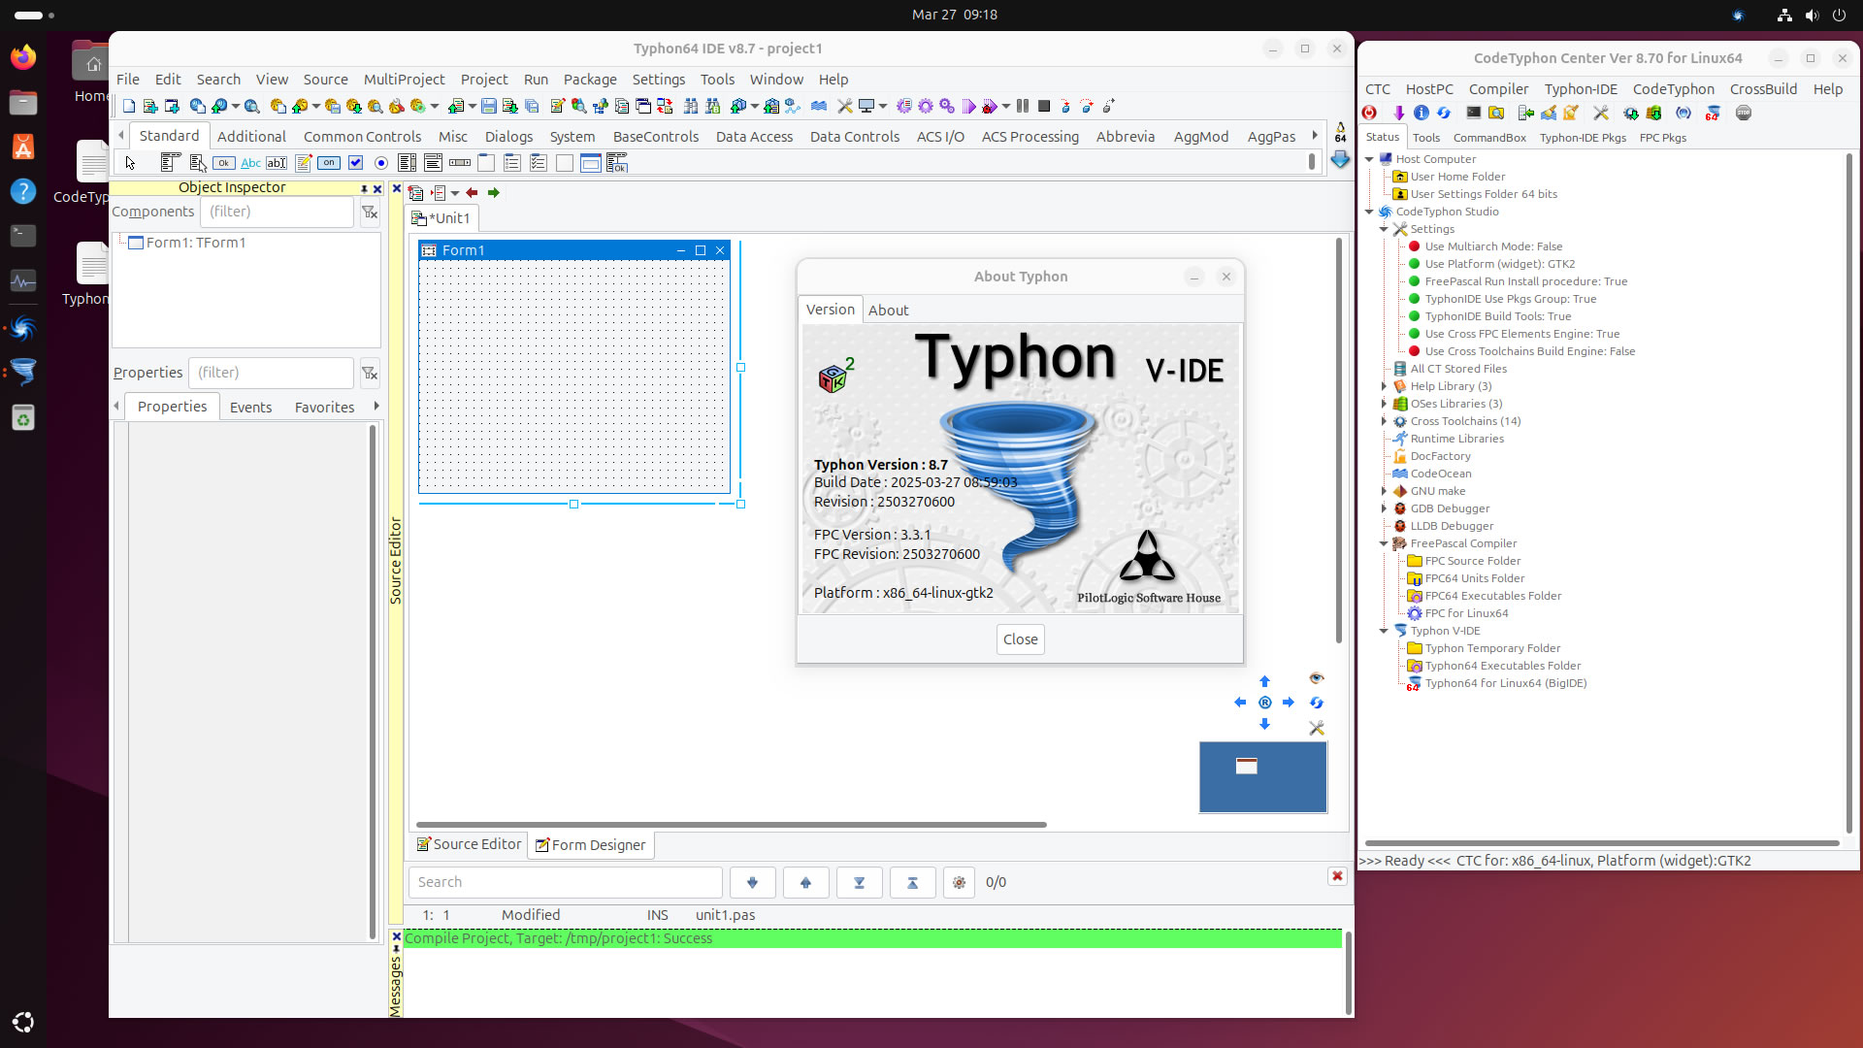This screenshot has height=1048, width=1863.
Task: Collapse the Settings tree node
Action: pos(1384,229)
